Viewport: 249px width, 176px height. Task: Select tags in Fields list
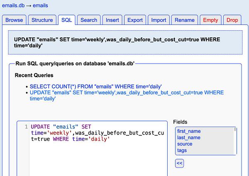pyautogui.click(x=182, y=150)
